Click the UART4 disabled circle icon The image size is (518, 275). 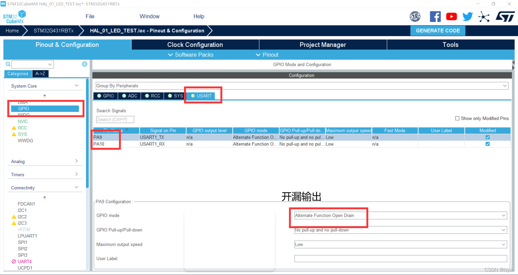(x=14, y=262)
